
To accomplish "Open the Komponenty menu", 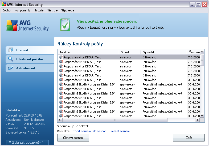I will point(23,10).
